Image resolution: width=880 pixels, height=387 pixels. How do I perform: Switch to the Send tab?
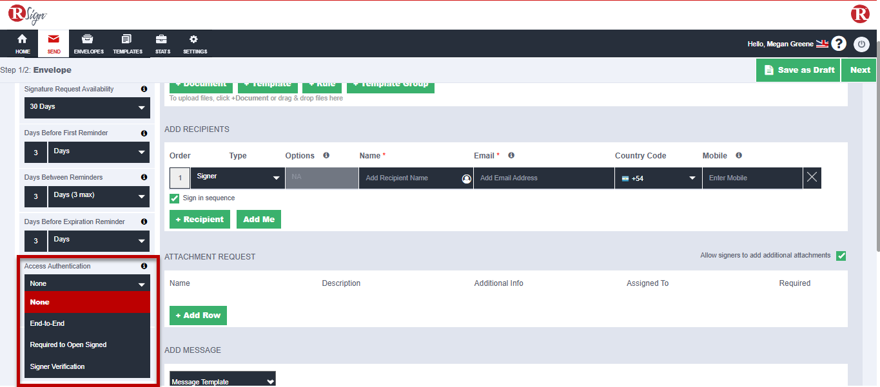pos(53,43)
